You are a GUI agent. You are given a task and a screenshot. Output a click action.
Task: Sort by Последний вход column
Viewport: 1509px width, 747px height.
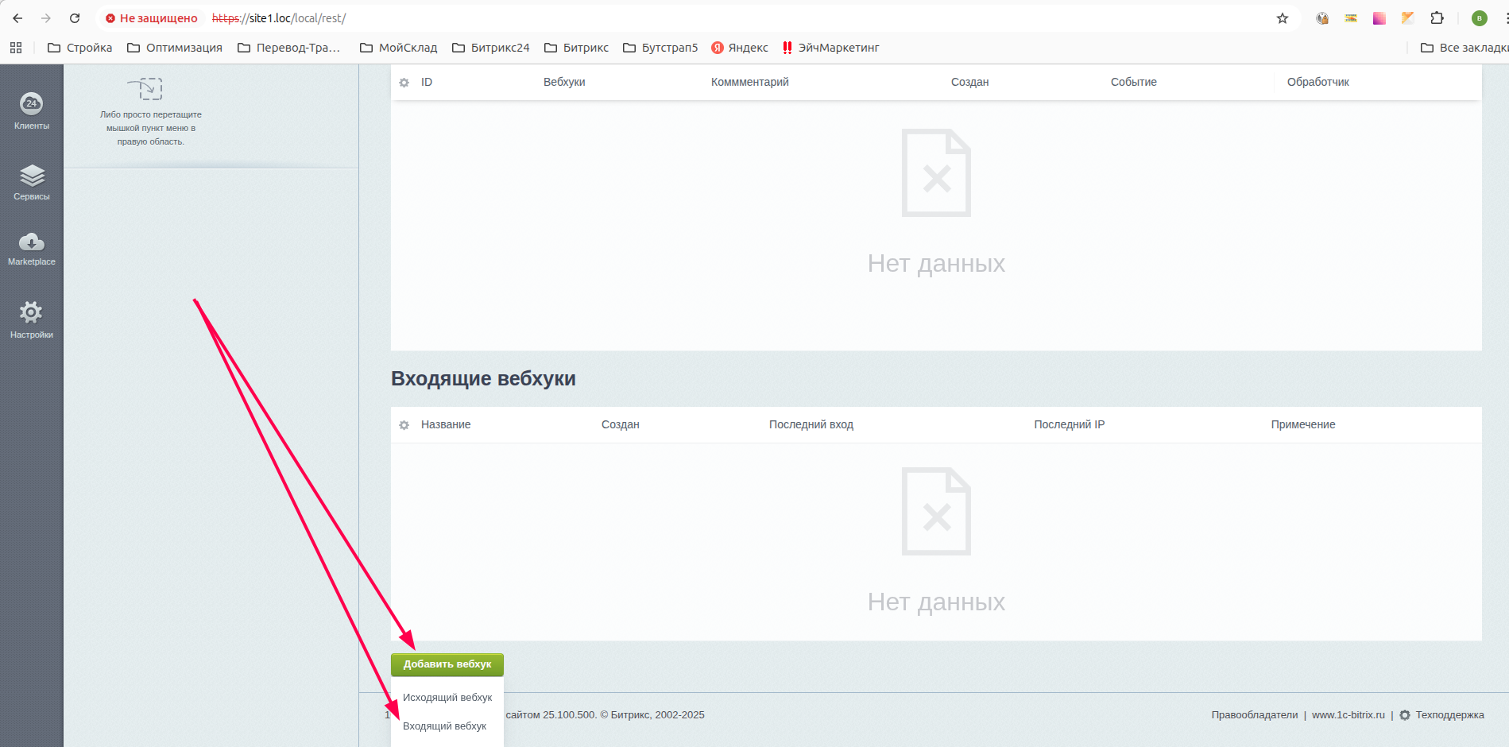tap(811, 425)
